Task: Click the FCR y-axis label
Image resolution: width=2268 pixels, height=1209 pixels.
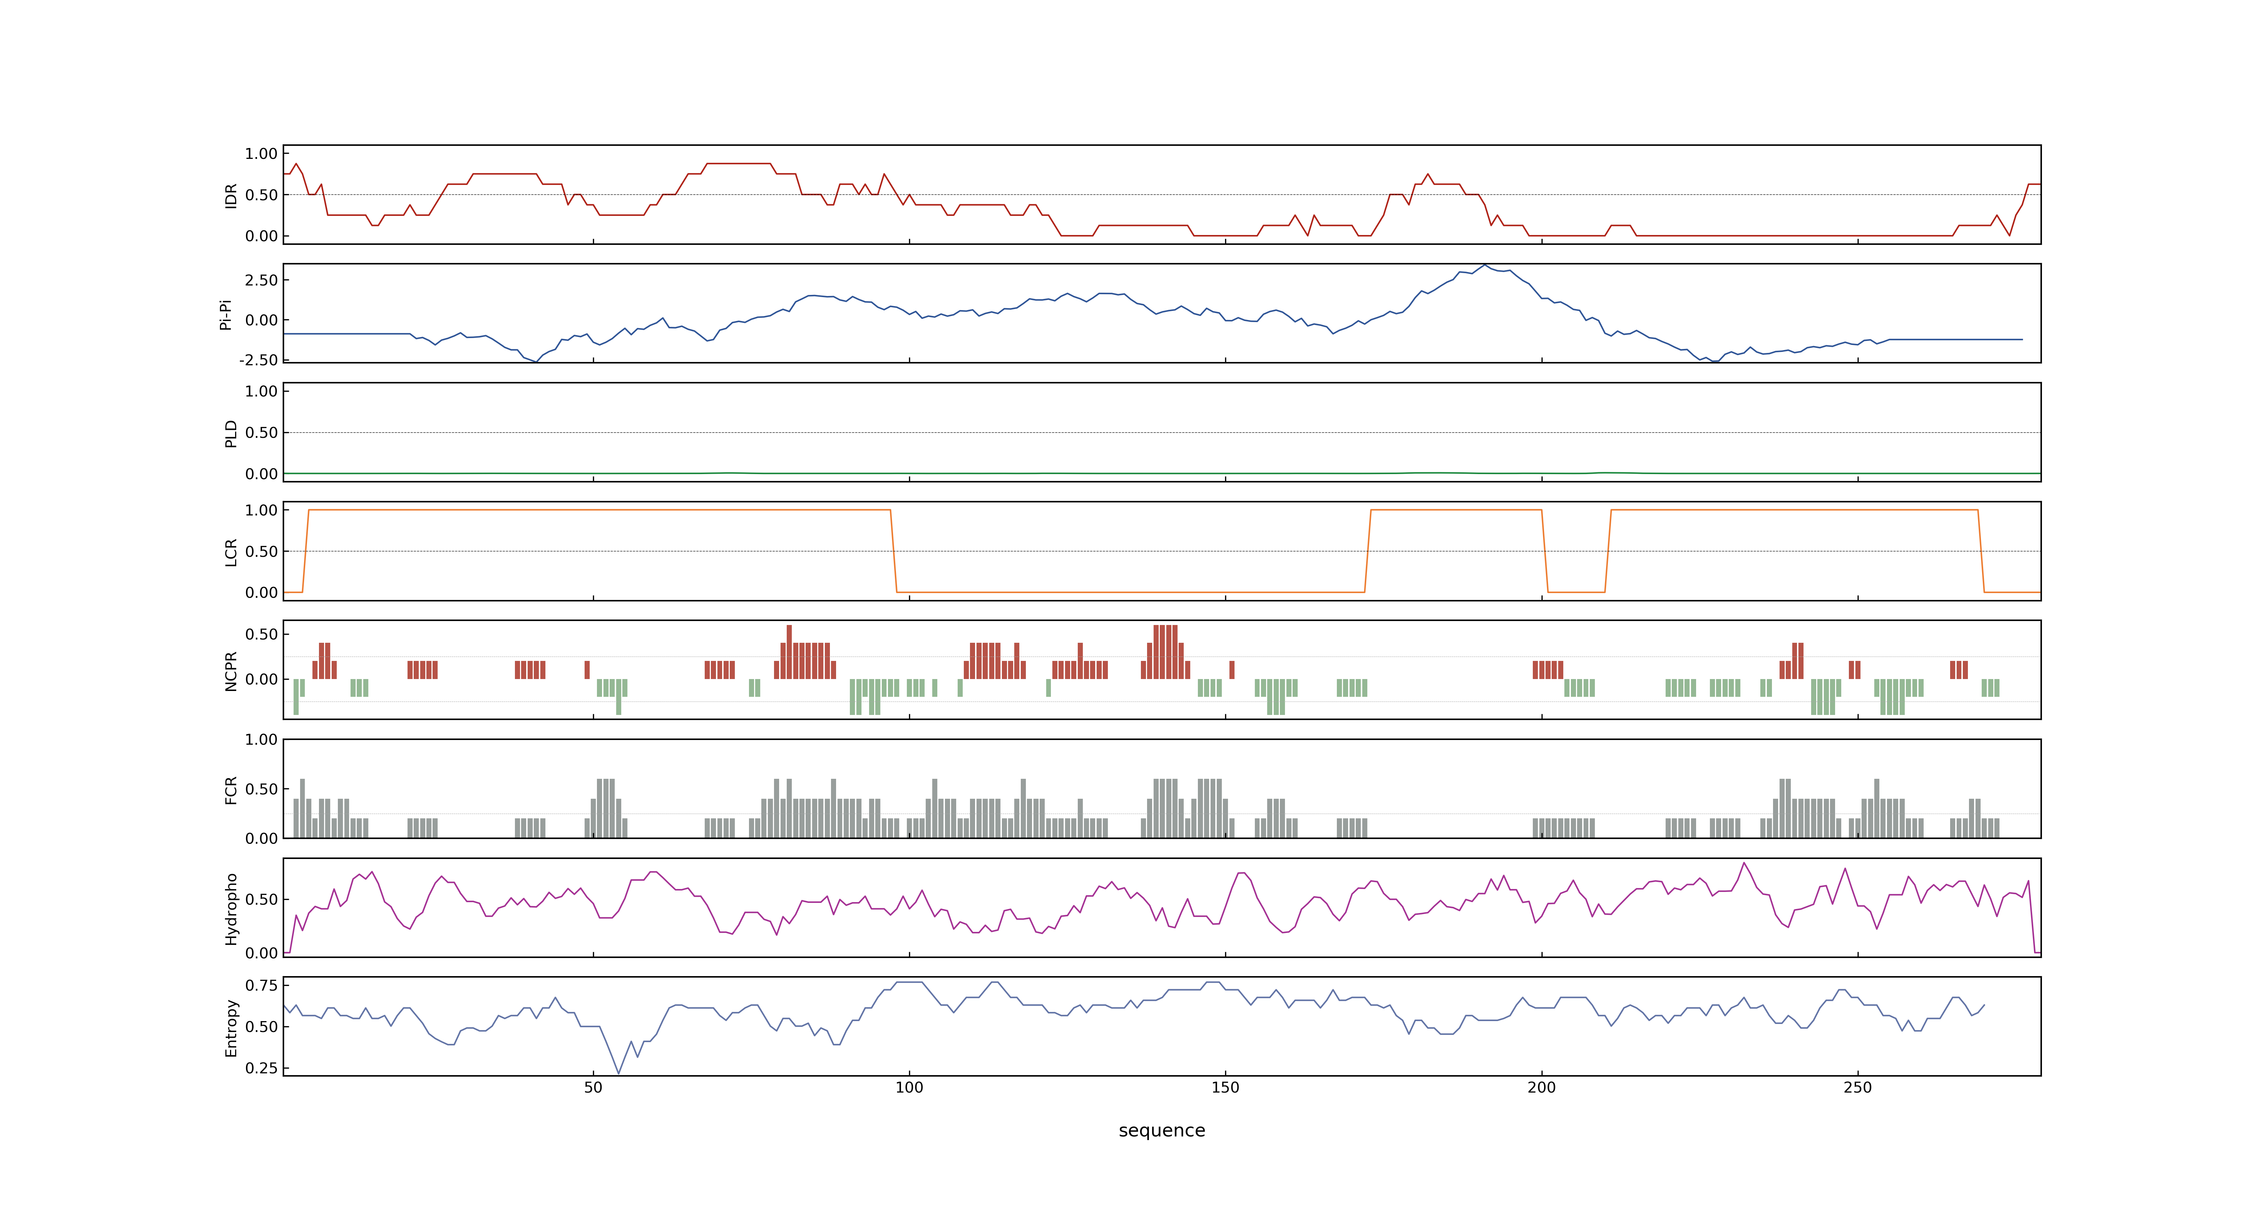Action: [x=231, y=789]
